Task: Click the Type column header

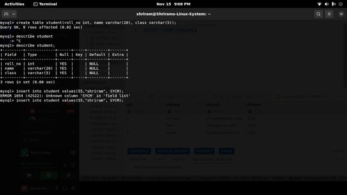Action: (32, 55)
